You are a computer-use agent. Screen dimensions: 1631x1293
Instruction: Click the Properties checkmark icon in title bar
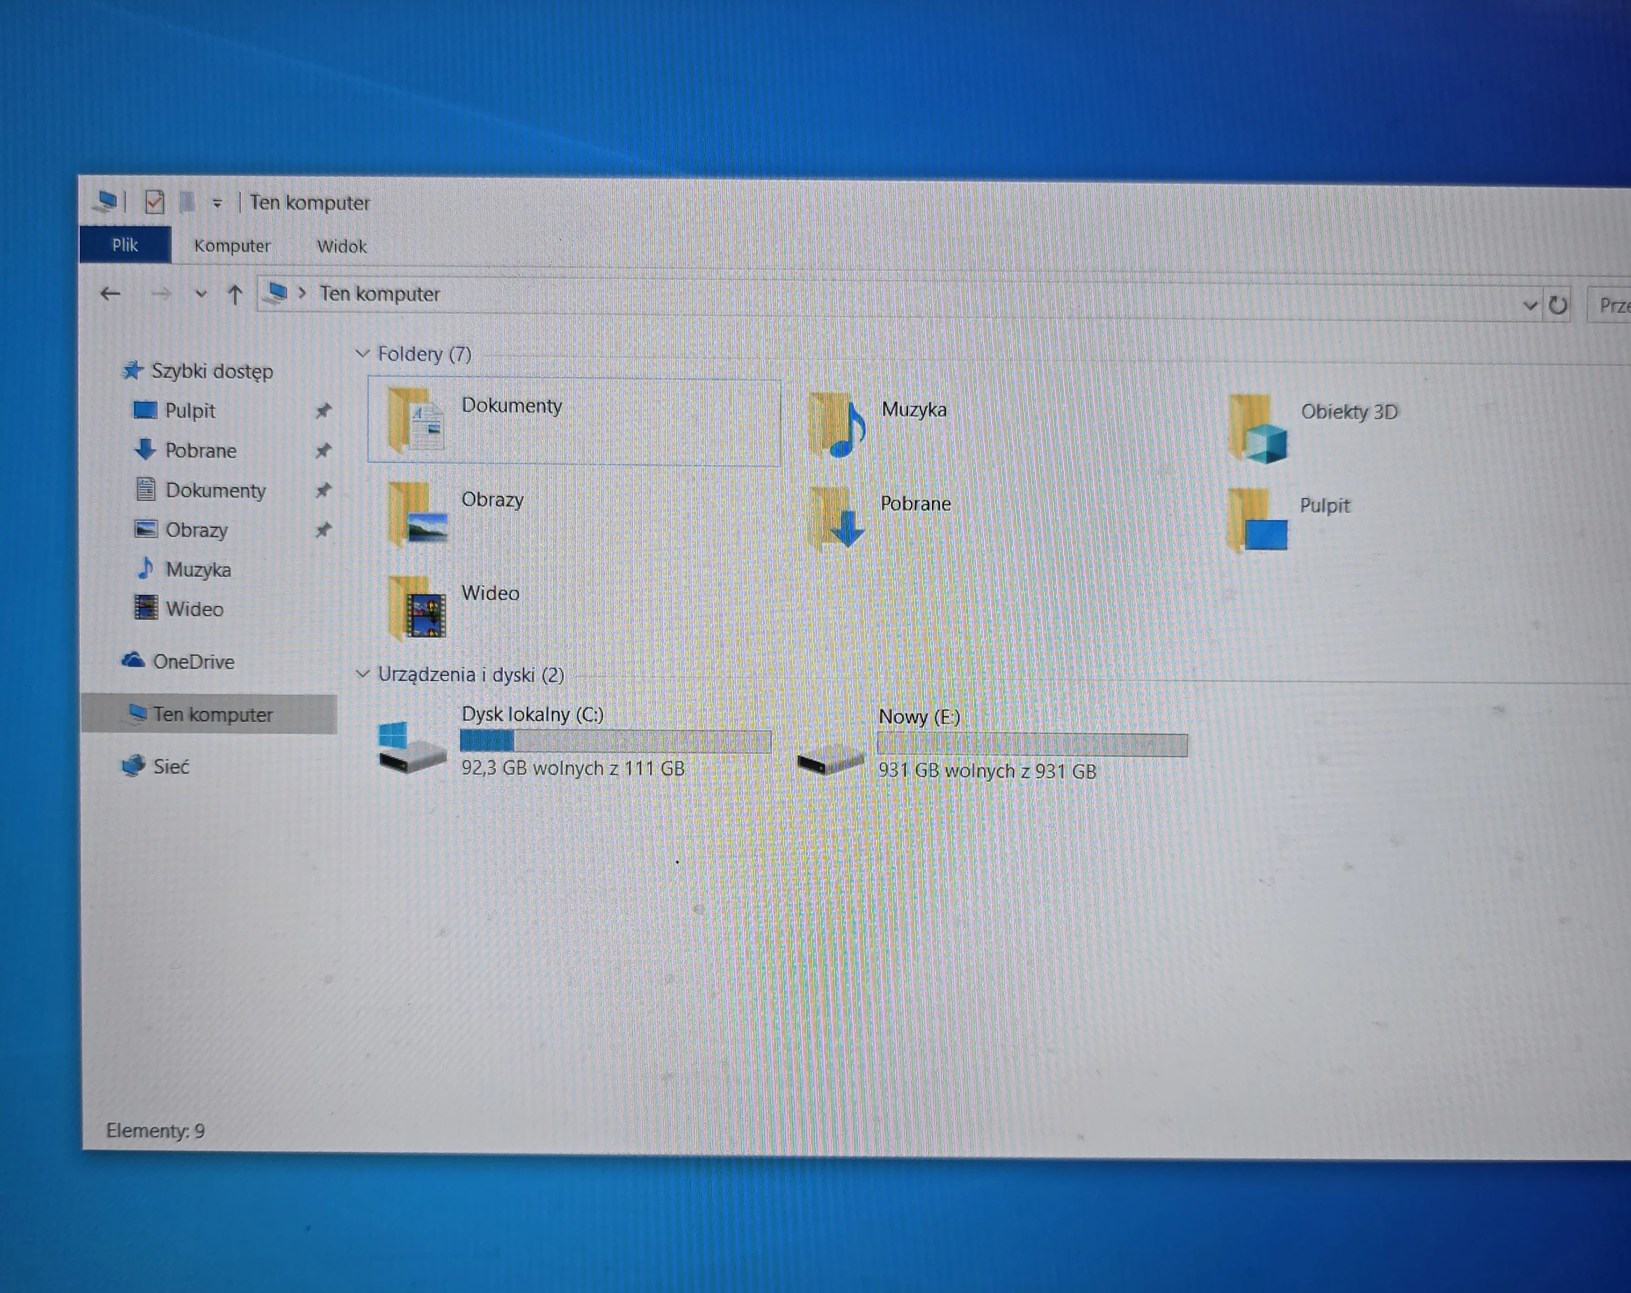[154, 202]
